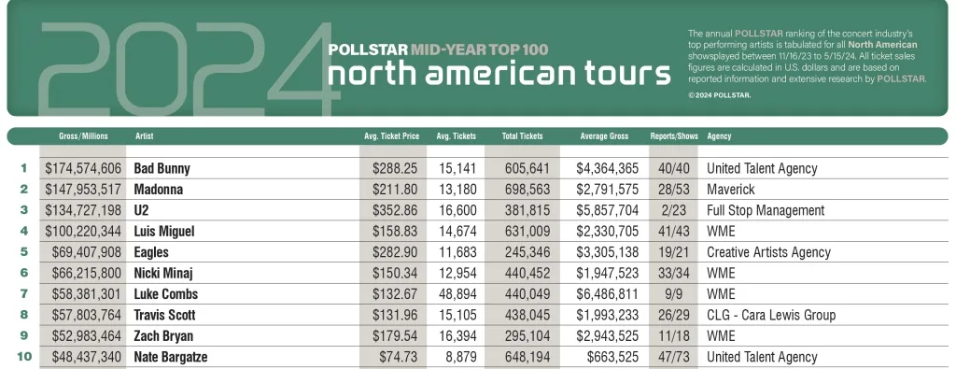
Task: Select the Total Tickets column header
Action: click(523, 136)
